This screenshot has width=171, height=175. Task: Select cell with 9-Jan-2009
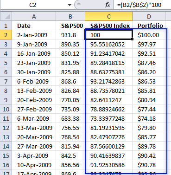click(34, 44)
